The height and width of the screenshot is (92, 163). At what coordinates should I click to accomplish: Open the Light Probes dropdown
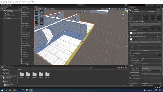click(x=152, y=67)
